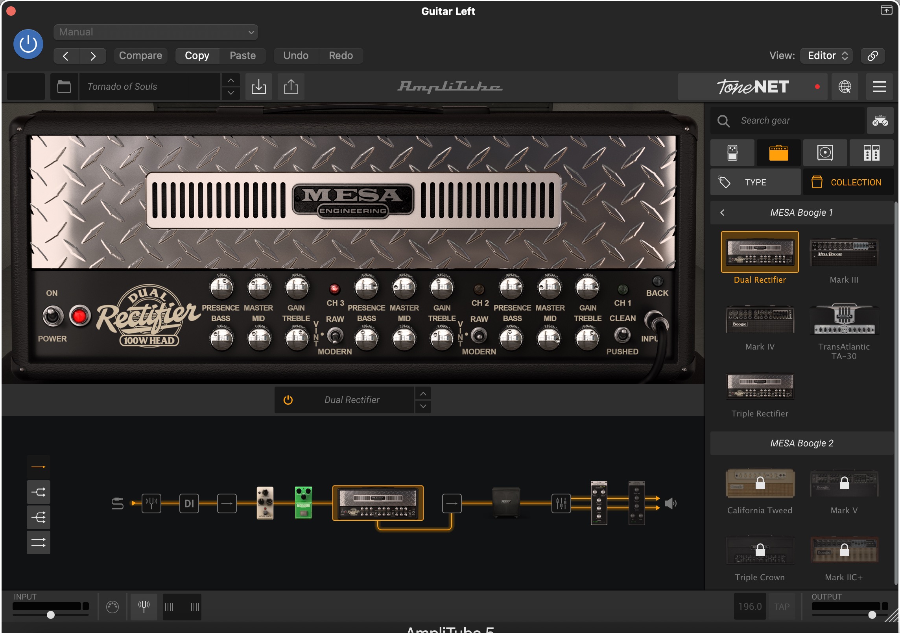Click the MESA Boogie 2 collection header
Screen dimensions: 900x633
tap(802, 443)
